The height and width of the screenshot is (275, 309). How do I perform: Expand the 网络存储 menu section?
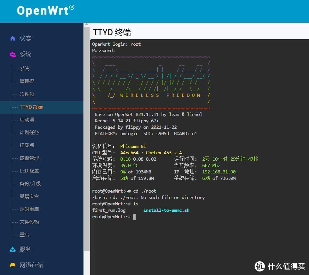click(31, 265)
